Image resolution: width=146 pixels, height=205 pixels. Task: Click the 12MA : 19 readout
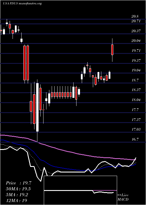[17, 200]
